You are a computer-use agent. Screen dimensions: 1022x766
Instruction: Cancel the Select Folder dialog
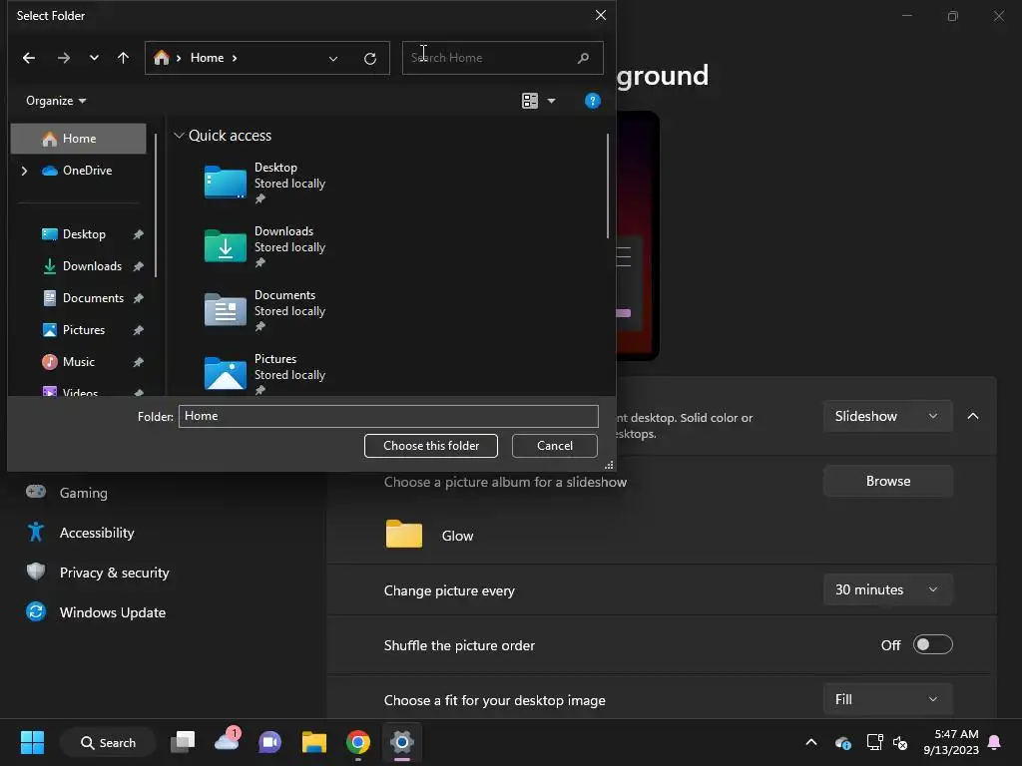[555, 446]
